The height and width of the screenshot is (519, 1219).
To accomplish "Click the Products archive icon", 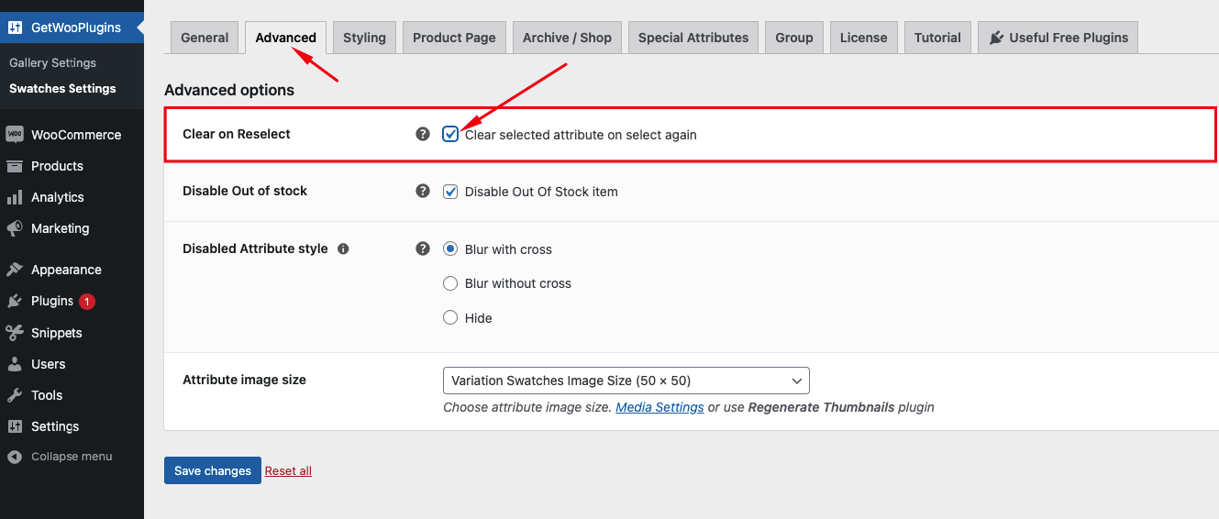I will (x=15, y=166).
